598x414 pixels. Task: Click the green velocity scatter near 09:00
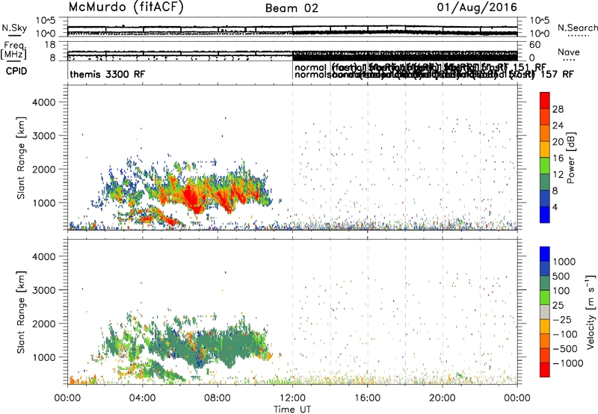point(232,343)
